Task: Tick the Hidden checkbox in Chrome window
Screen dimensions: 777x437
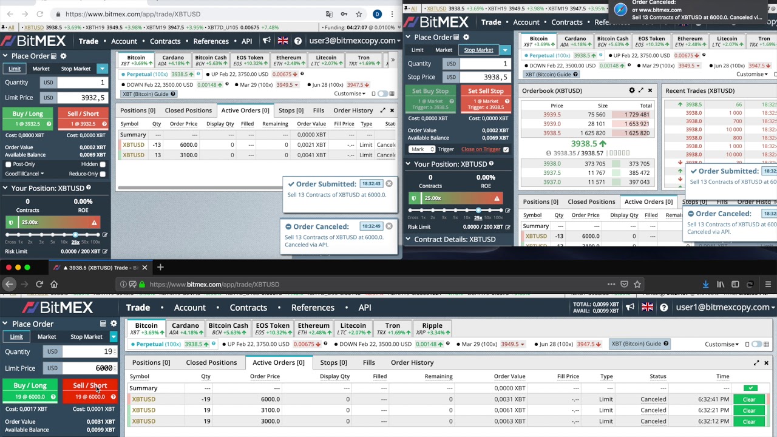Action: [x=103, y=164]
